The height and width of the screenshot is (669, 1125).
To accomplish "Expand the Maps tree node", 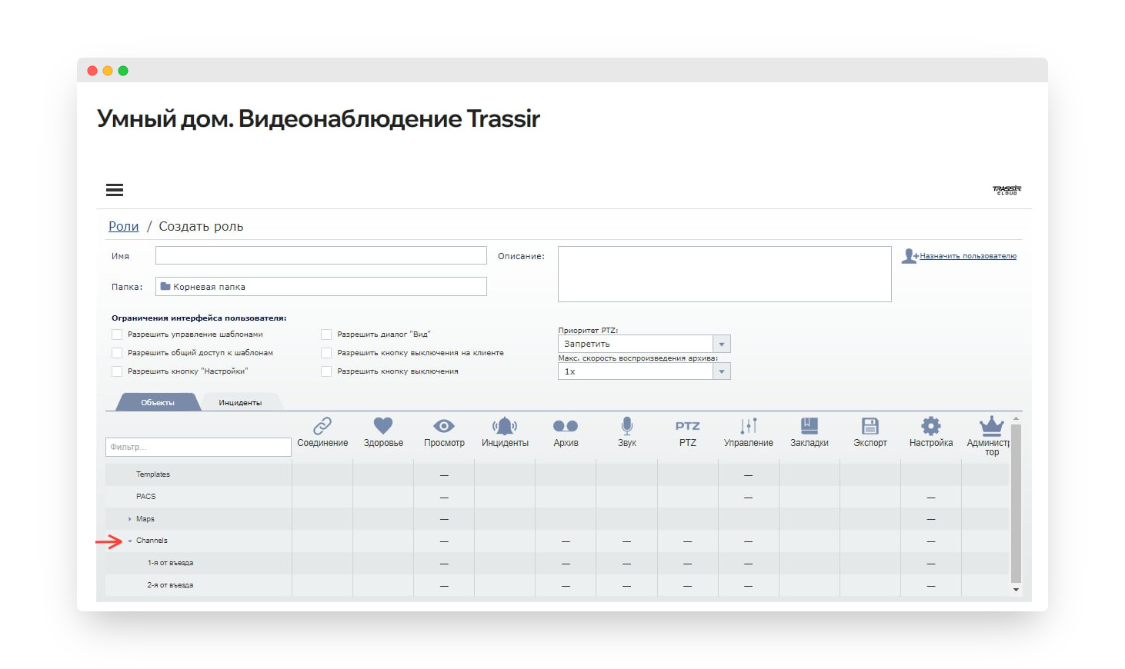I will tap(129, 519).
